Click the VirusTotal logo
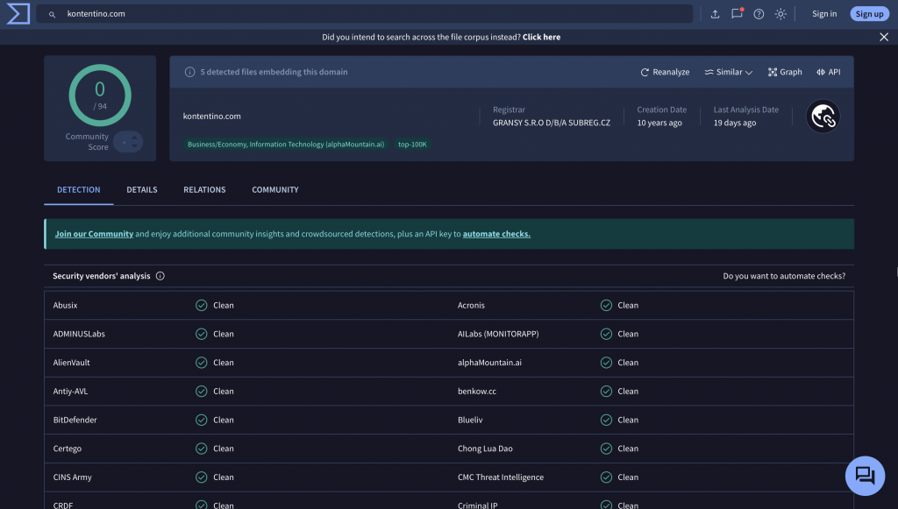This screenshot has height=509, width=898. pyautogui.click(x=18, y=13)
